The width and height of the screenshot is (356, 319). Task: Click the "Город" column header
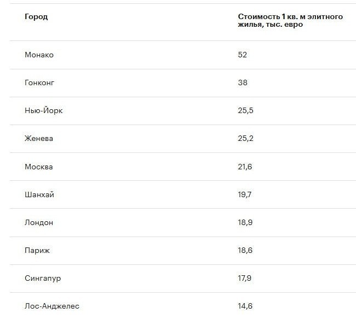[36, 16]
